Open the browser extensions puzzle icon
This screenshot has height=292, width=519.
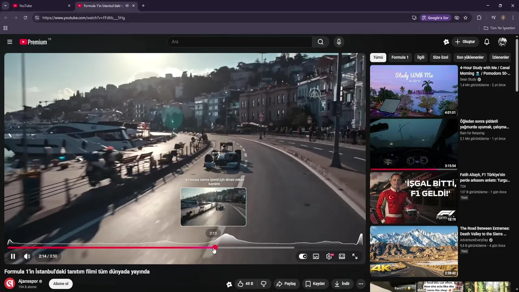pos(479,18)
